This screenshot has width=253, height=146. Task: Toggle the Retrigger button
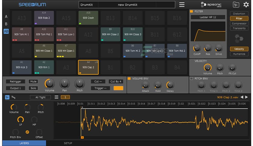15,81
